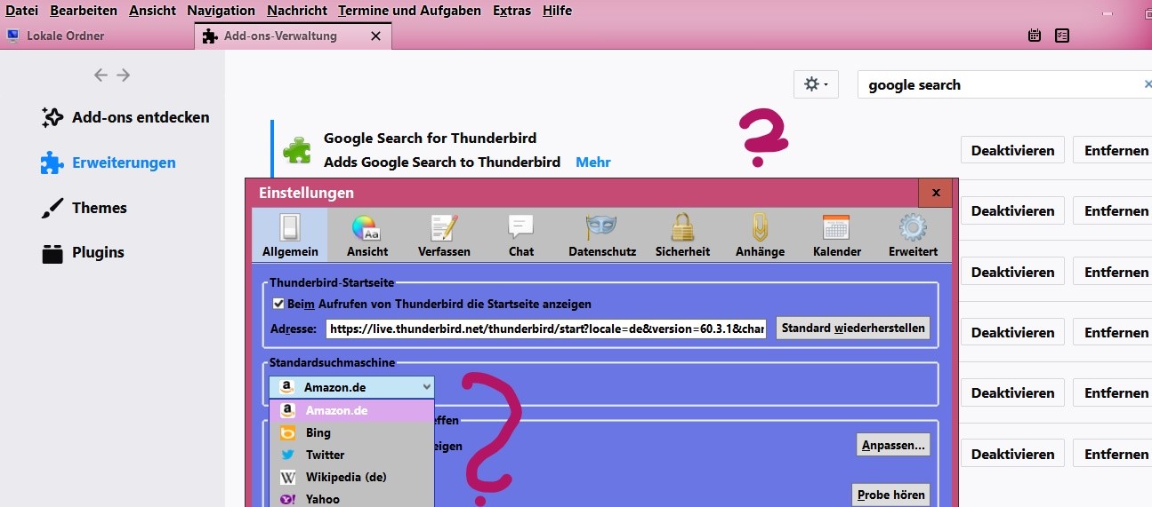Viewport: 1152px width, 507px height.
Task: Open the Anhänge settings category
Action: click(760, 235)
